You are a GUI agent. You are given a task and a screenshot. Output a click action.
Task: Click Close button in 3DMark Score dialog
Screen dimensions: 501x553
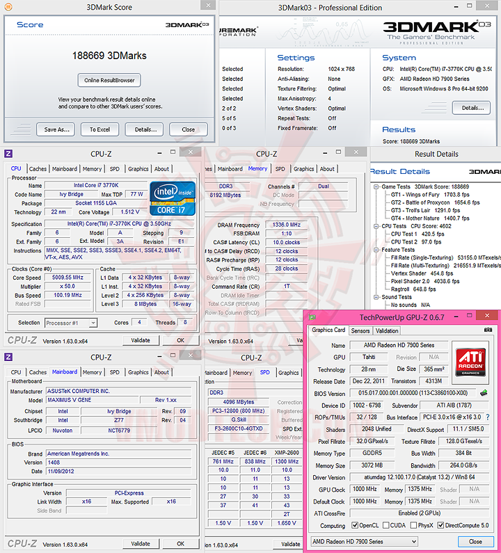[x=189, y=129]
